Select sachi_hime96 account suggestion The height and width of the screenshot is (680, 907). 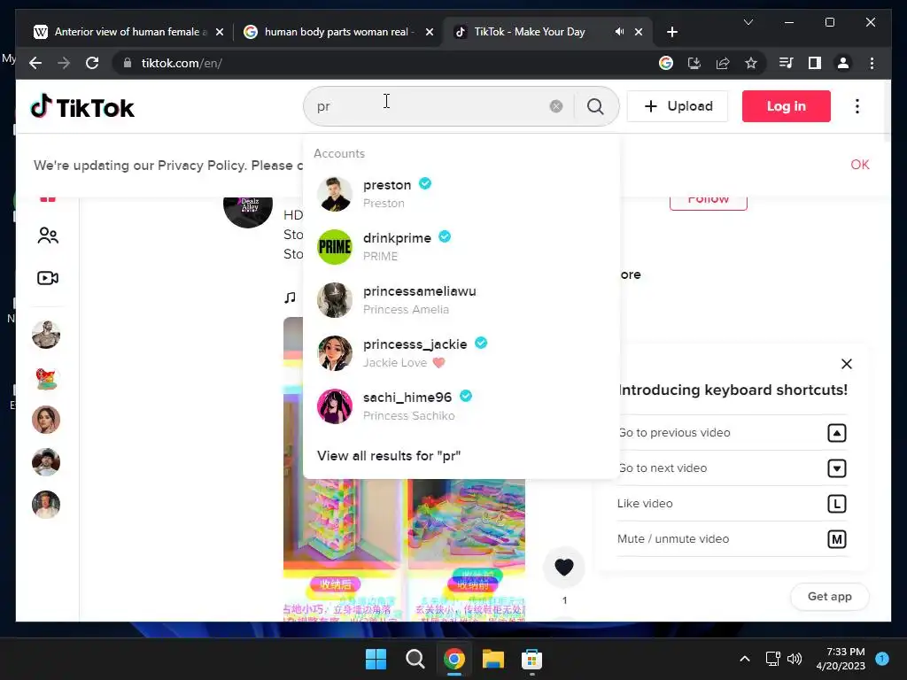(461, 406)
